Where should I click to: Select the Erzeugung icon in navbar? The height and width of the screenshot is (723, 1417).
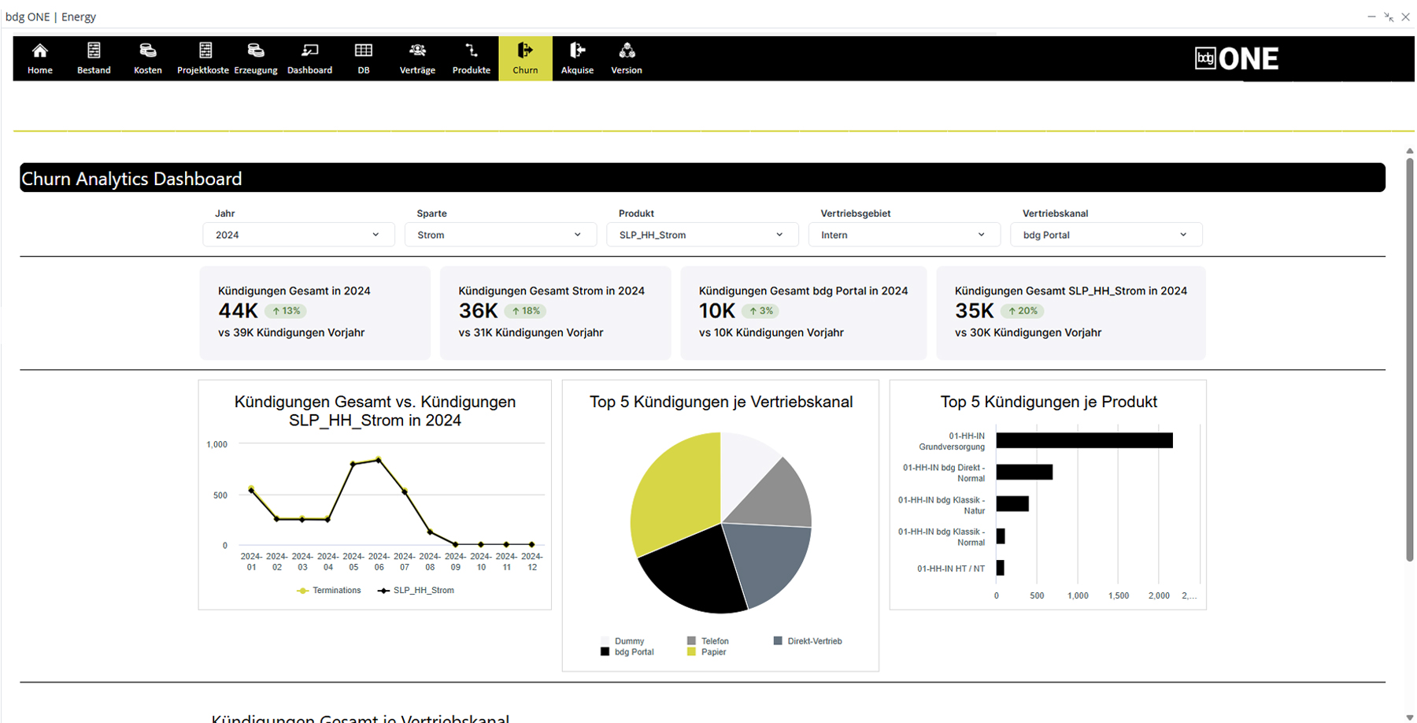(256, 51)
